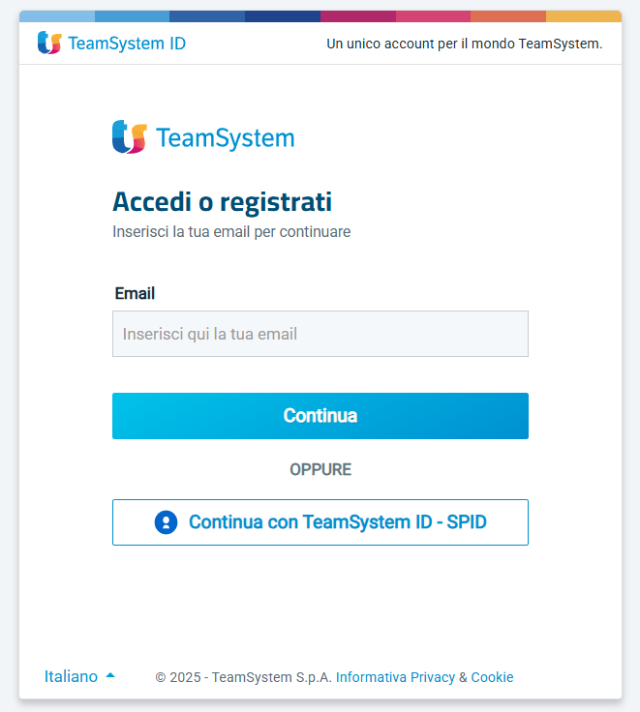
Task: Click the upward caret beside Italiano
Action: pos(110,675)
